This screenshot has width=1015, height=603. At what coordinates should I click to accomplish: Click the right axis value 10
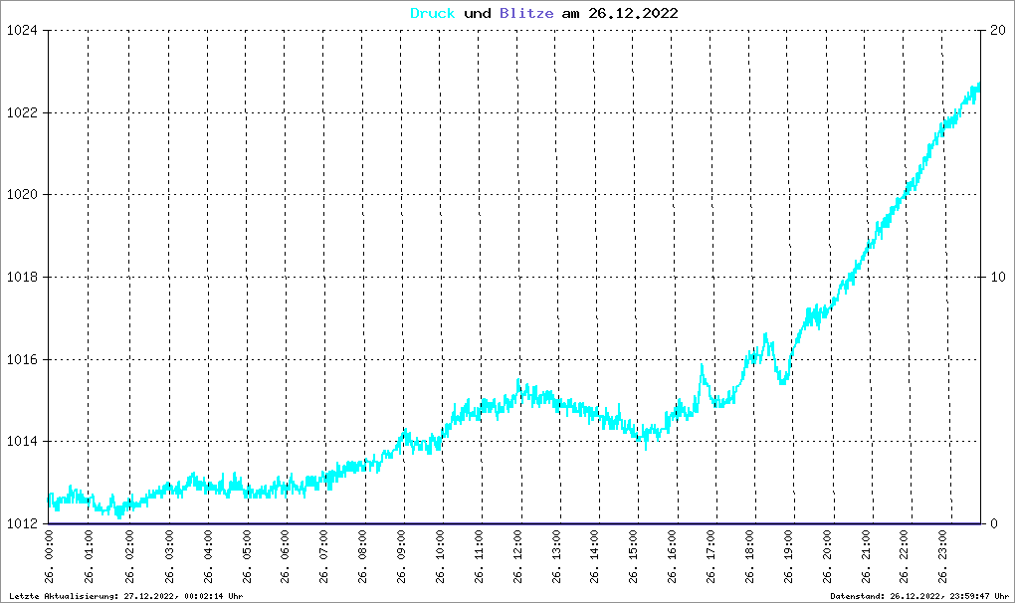(x=998, y=277)
